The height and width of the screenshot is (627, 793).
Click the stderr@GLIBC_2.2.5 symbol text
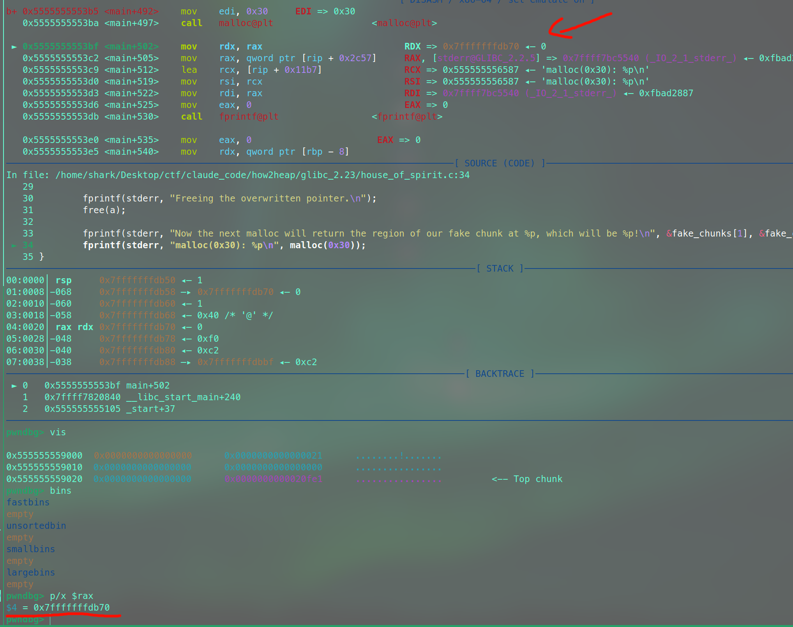pos(486,58)
